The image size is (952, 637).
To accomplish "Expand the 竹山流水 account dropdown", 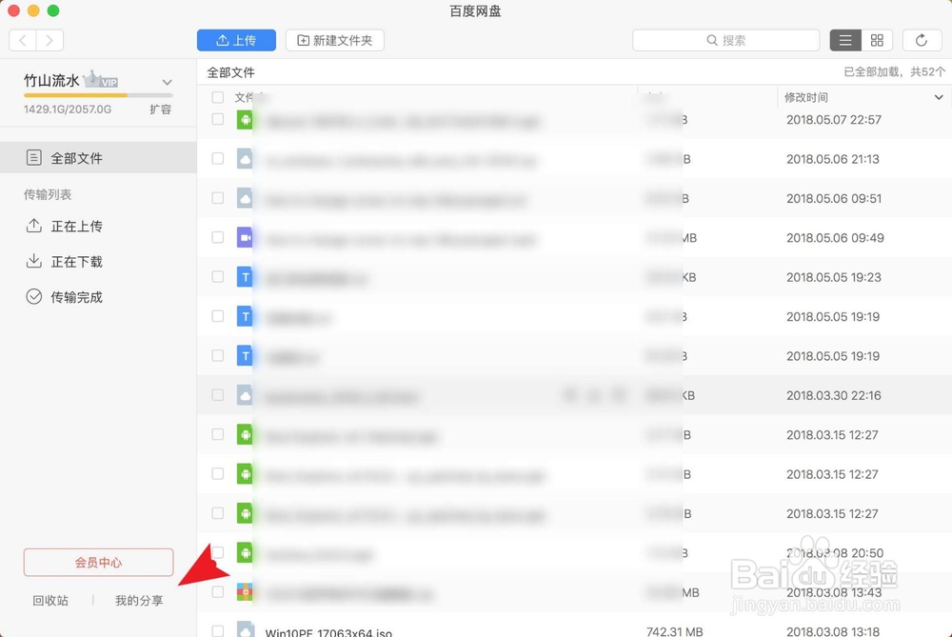I will point(167,82).
